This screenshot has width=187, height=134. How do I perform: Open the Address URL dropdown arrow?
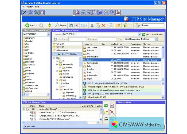click(139, 34)
